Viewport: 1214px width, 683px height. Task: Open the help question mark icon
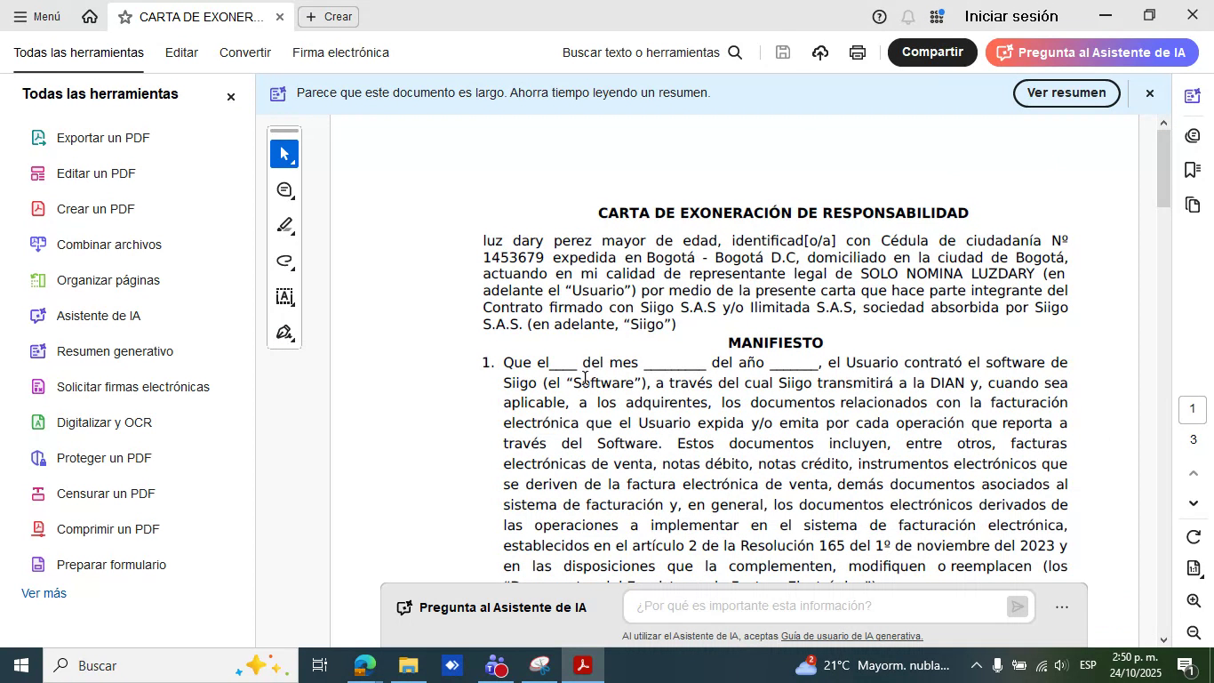879,17
